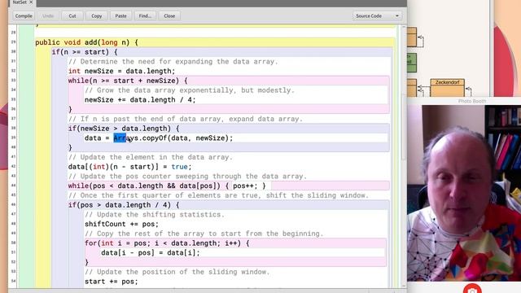Click 'if(n >= start) {' line
The width and height of the screenshot is (521, 293).
point(85,52)
